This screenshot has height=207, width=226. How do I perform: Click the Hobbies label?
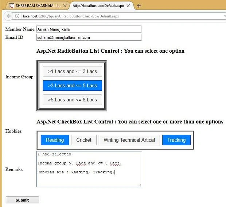[x=13, y=131]
